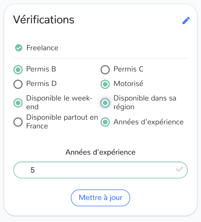Click the blue pencil edit icon
The height and width of the screenshot is (222, 201).
pos(186,21)
